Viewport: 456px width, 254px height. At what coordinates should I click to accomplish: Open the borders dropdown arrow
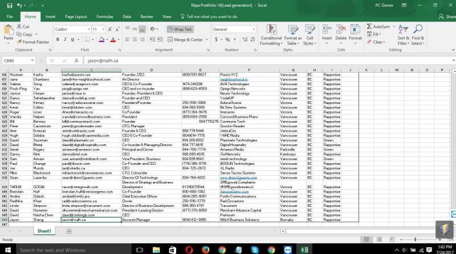[93, 40]
